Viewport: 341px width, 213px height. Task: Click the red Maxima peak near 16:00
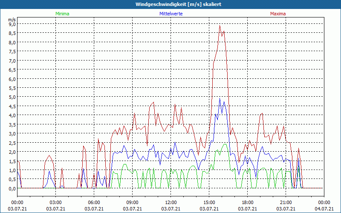point(220,26)
